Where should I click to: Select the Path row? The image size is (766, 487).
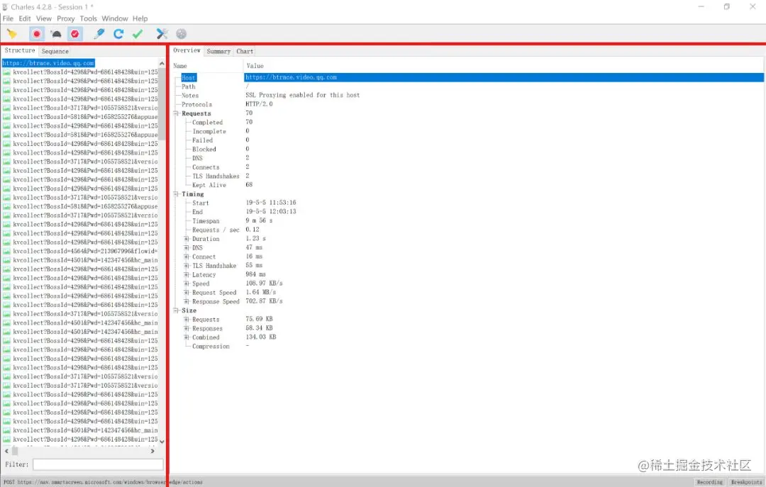[x=468, y=86]
